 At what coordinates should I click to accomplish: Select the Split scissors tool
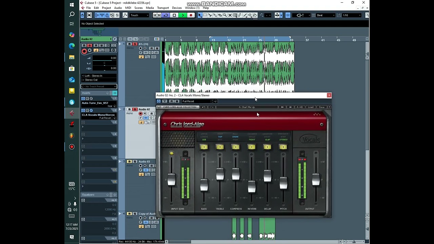(210, 15)
